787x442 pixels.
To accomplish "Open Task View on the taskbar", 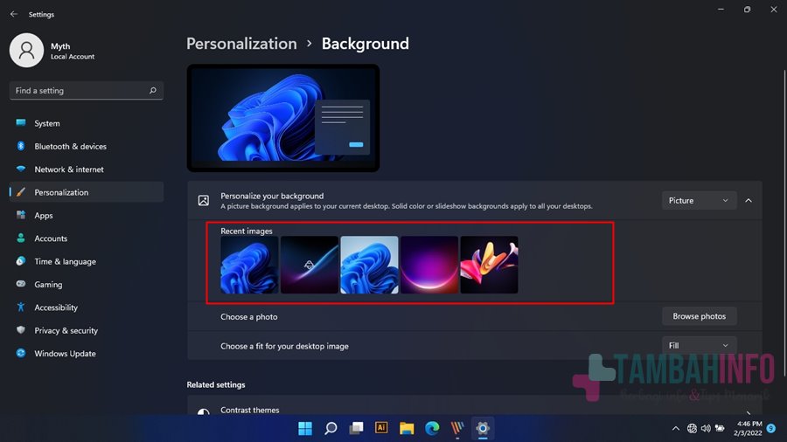I will tap(357, 428).
